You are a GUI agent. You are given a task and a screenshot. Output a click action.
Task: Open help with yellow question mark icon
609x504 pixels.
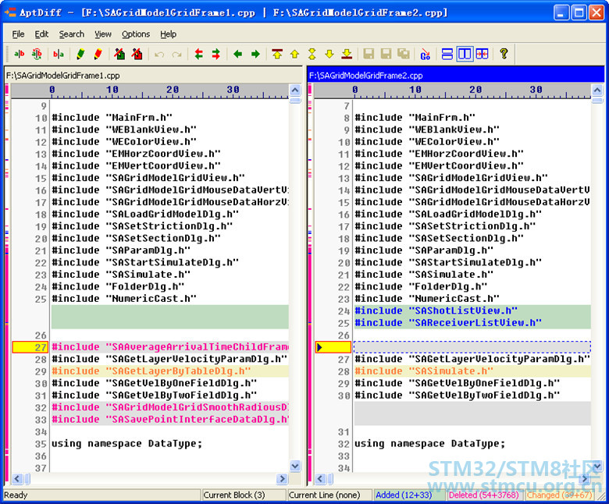504,54
